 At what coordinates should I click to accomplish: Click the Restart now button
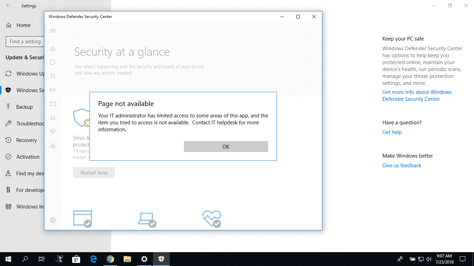point(94,172)
